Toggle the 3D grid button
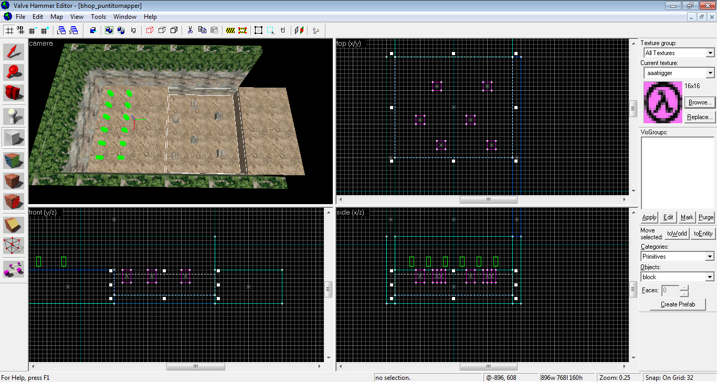 tap(21, 30)
